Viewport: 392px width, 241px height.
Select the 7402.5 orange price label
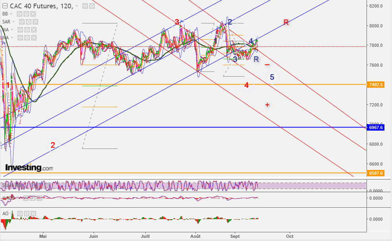pos(376,85)
